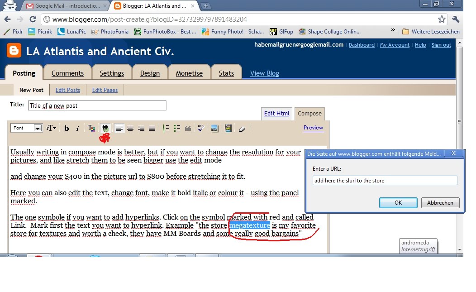Viewport: 476px width, 292px height.
Task: Switch to the Edit Html tab
Action: click(x=276, y=113)
